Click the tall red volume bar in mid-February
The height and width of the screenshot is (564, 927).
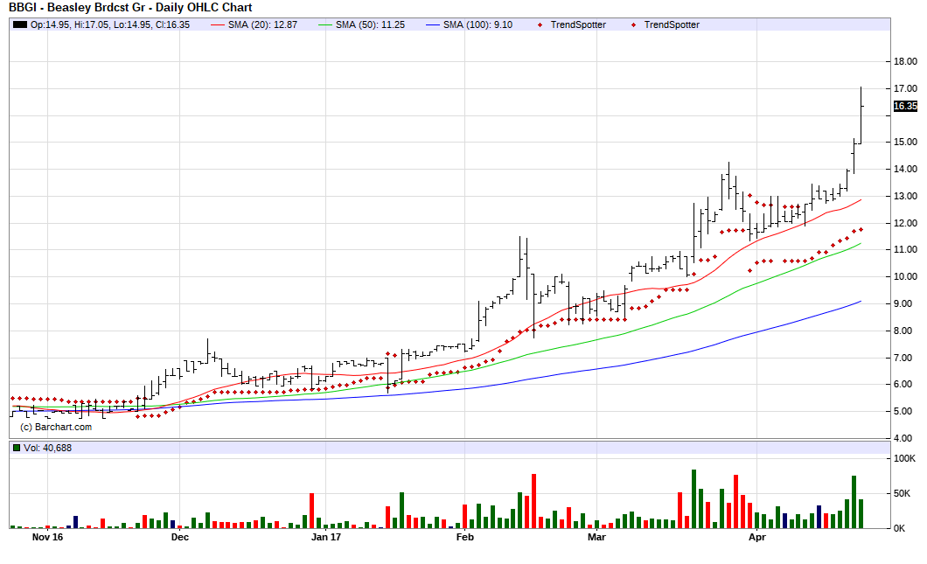[x=533, y=501]
